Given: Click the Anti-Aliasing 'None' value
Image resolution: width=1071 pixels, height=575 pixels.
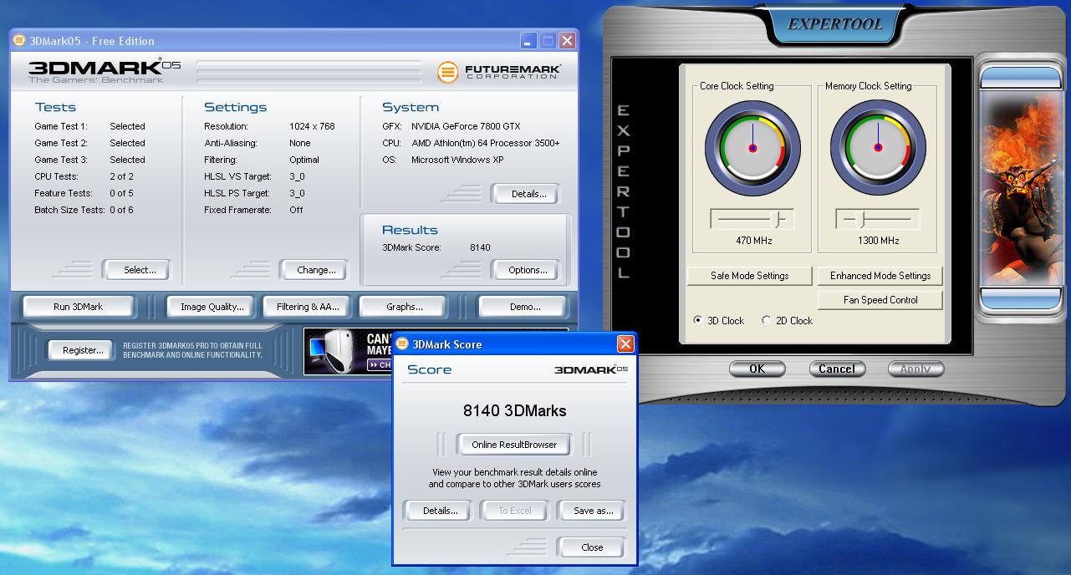Looking at the screenshot, I should tap(299, 143).
